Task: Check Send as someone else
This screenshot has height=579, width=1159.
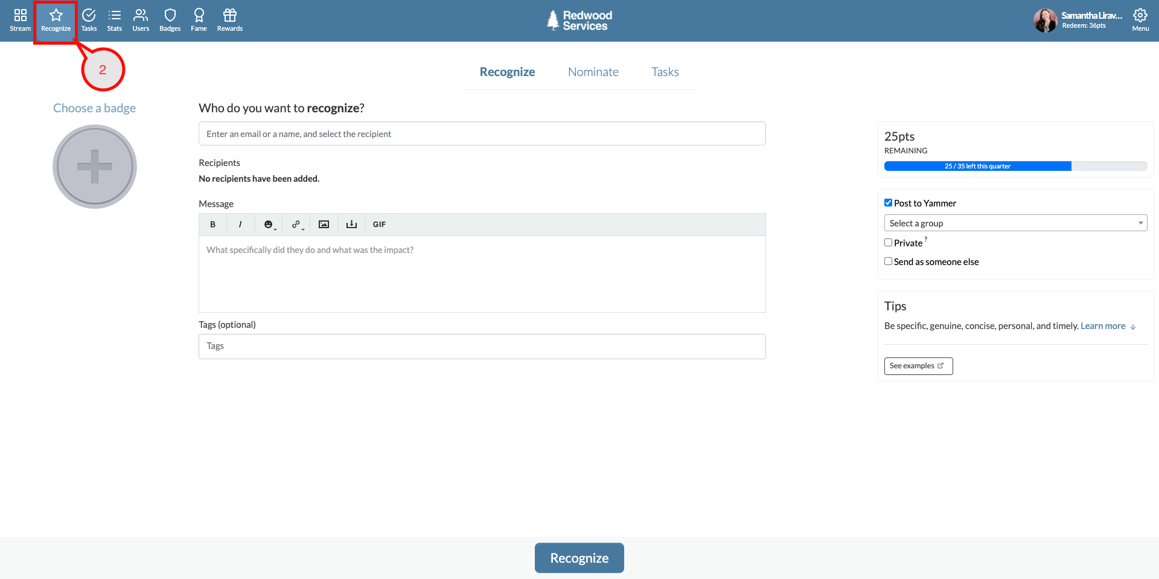Action: tap(888, 261)
